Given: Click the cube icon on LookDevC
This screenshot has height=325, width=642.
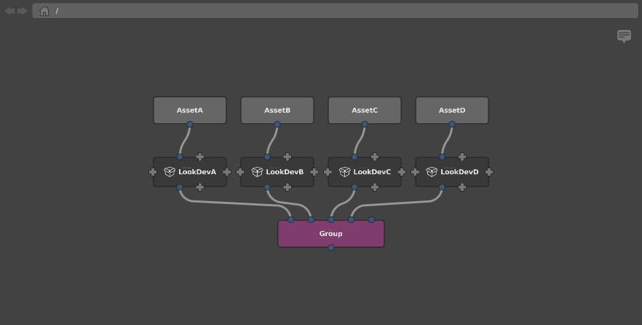Looking at the screenshot, I should [345, 172].
